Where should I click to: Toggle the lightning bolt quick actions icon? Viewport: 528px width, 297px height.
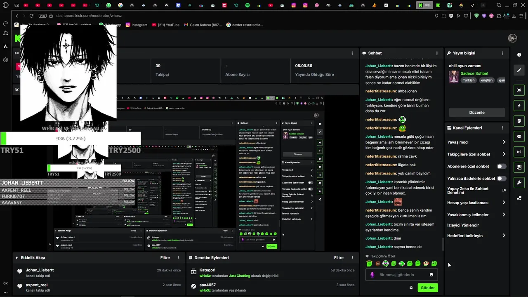tap(519, 106)
